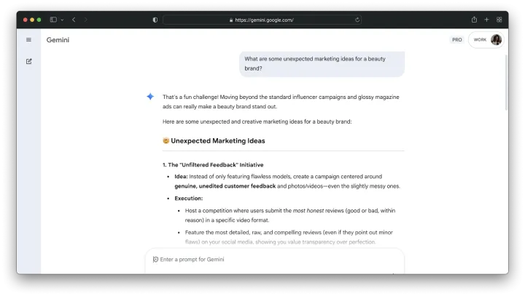
Task: Click the blue Gemini sparkle icon
Action: pyautogui.click(x=150, y=97)
